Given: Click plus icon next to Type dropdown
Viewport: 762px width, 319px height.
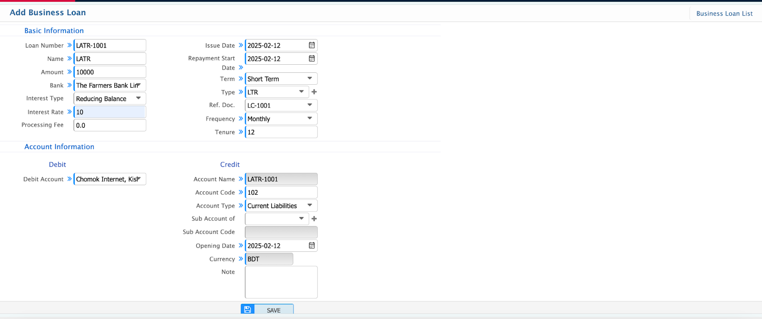Looking at the screenshot, I should (x=314, y=92).
